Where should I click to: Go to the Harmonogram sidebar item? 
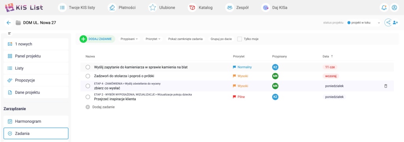[x=36, y=121]
